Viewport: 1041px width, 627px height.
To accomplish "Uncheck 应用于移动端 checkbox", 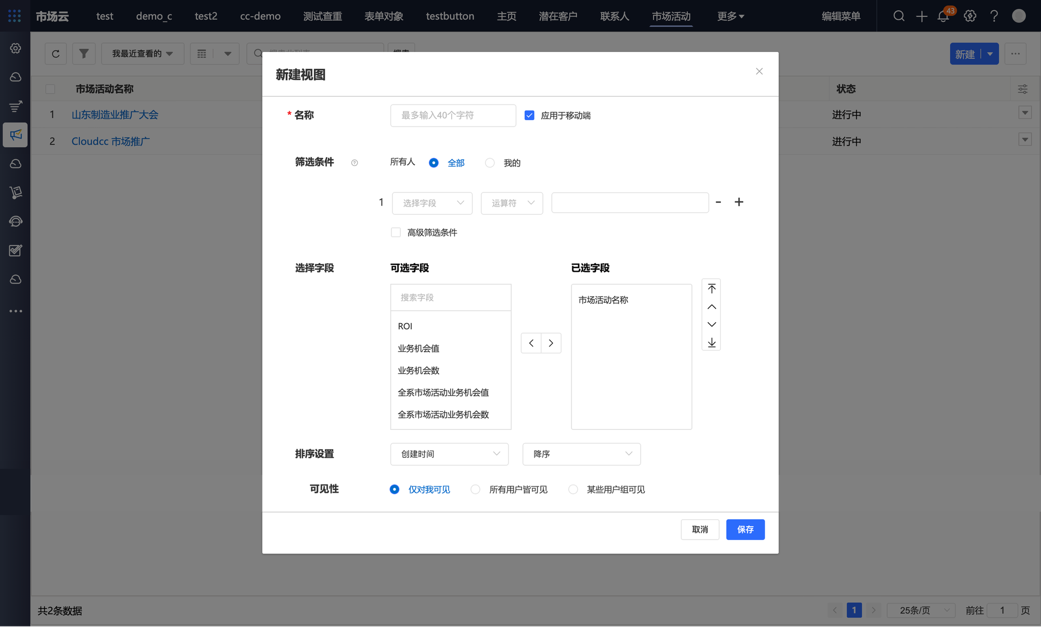I will click(529, 116).
